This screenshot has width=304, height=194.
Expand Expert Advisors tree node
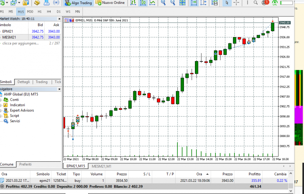click(x=1, y=110)
